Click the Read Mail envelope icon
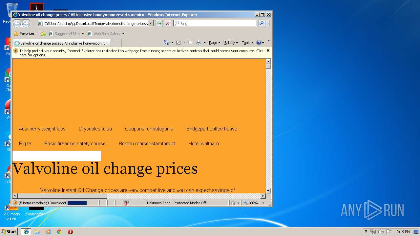Image resolution: width=420 pixels, height=236 pixels. [190, 43]
